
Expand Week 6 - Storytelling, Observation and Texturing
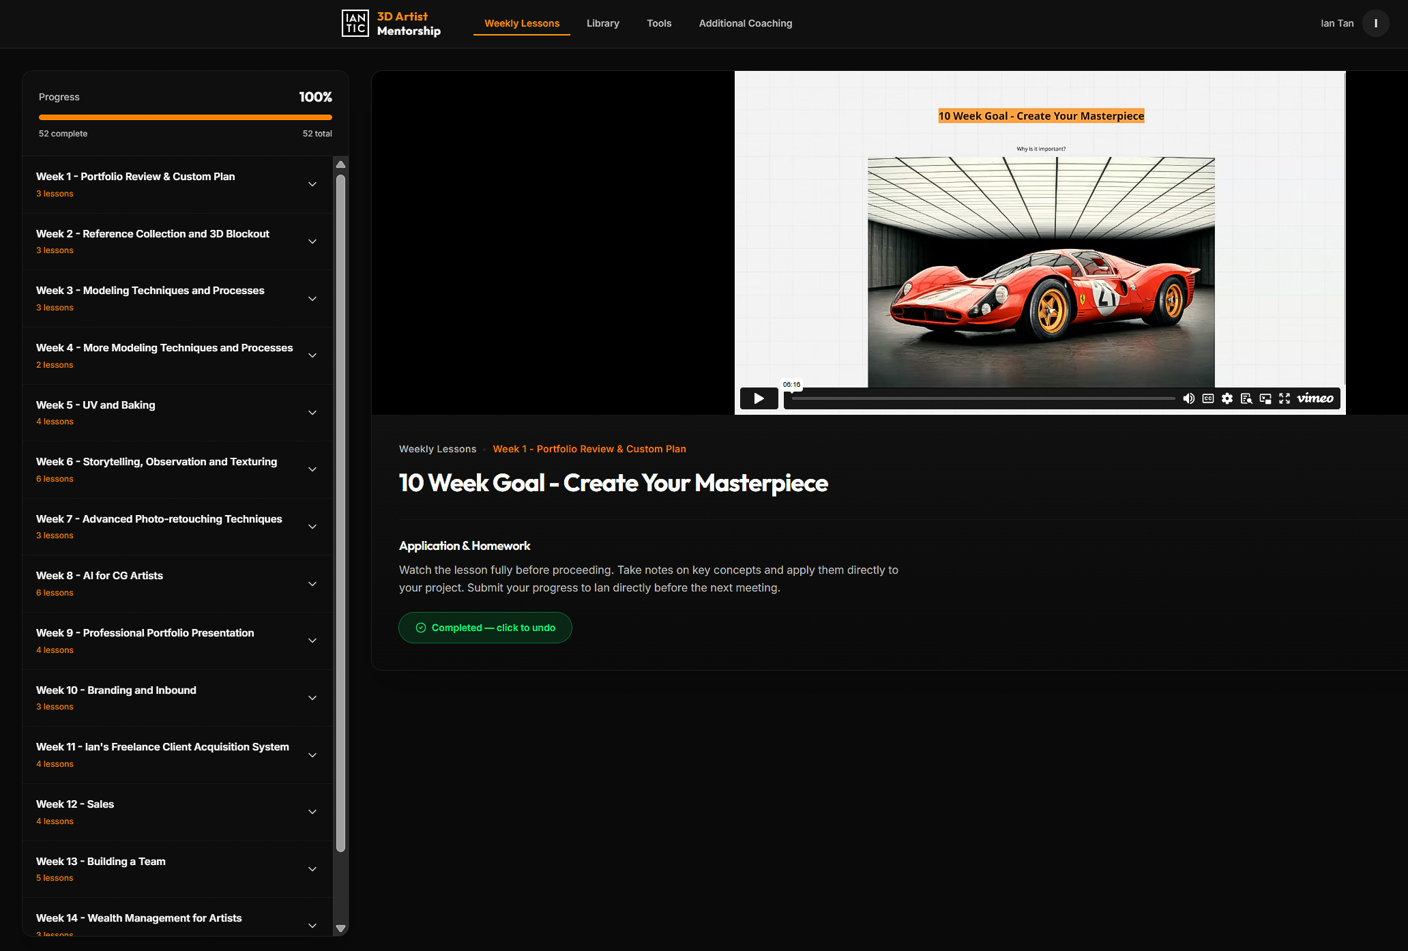(x=177, y=470)
